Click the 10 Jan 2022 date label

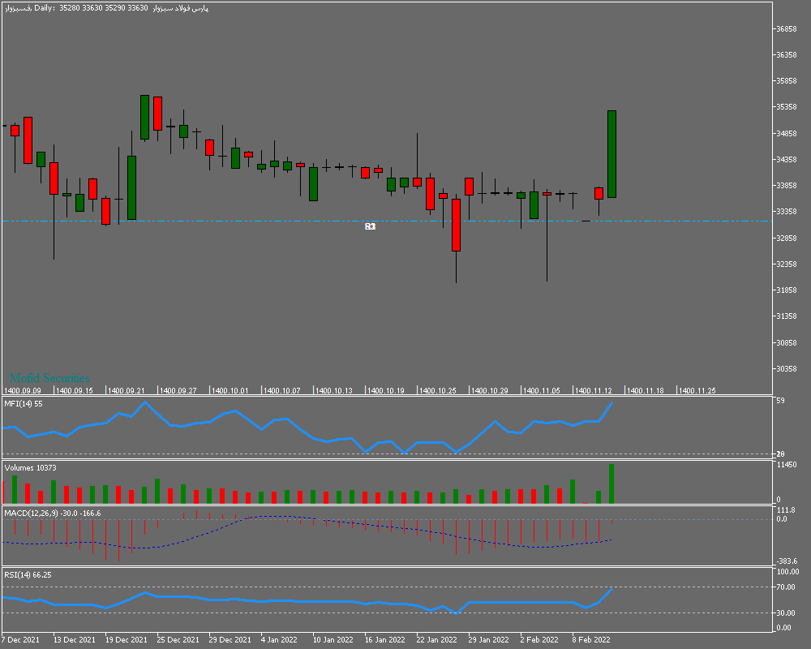[x=333, y=640]
